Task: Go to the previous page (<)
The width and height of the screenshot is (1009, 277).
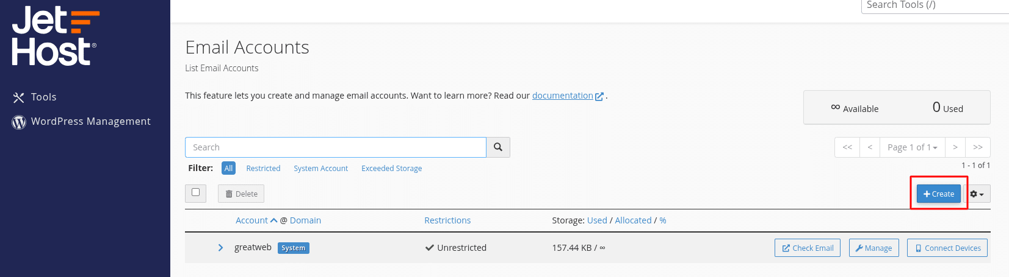Action: pos(870,147)
